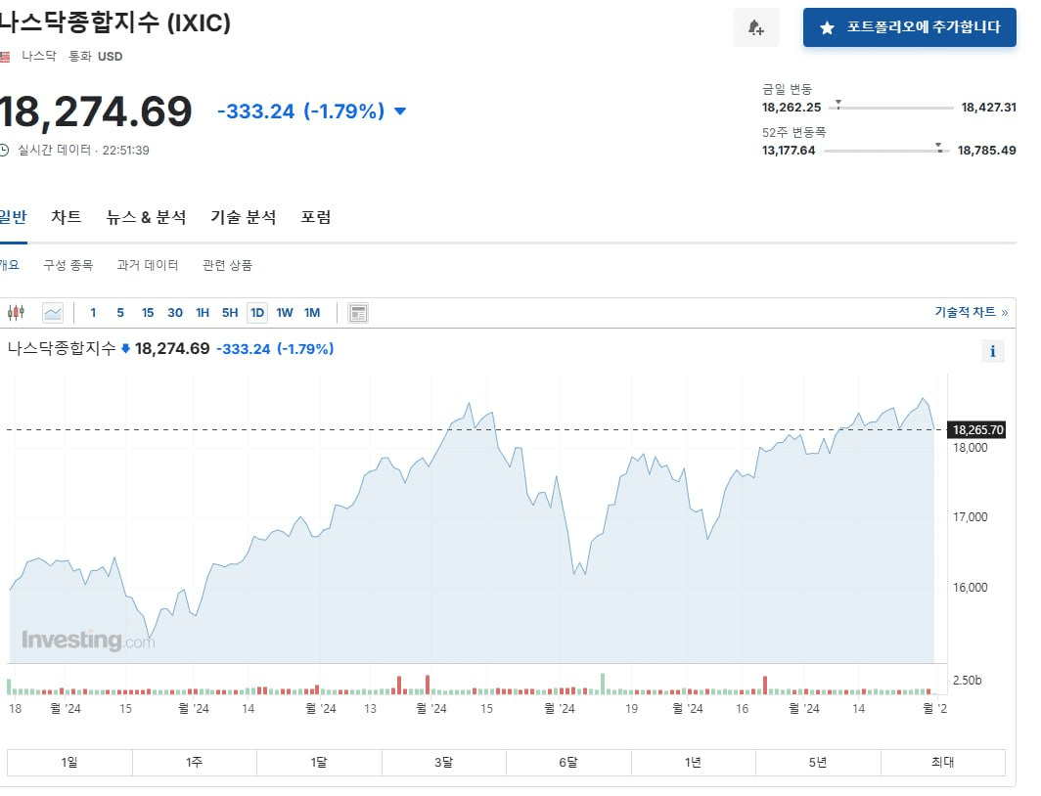Click the day high value 18,427.31
Image resolution: width=1041 pixels, height=796 pixels.
[988, 108]
